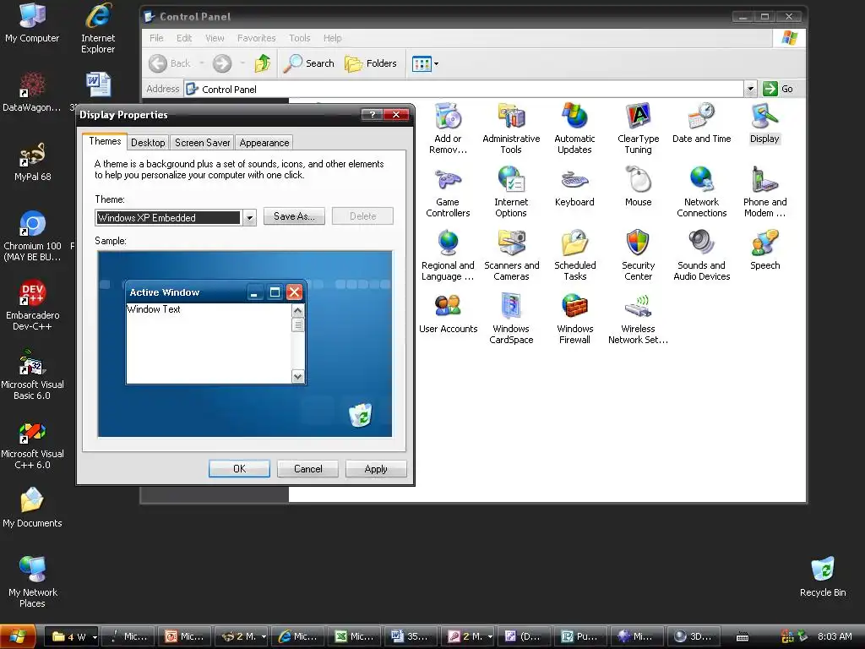The width and height of the screenshot is (865, 649).
Task: Switch to the Appearance tab
Action: pos(264,142)
